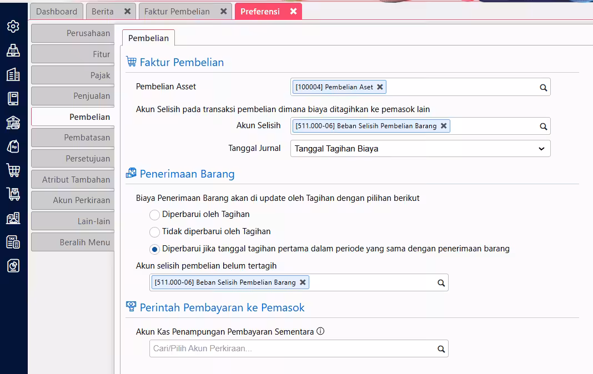Switch to the Dashboard tab
The width and height of the screenshot is (593, 374).
coord(56,11)
